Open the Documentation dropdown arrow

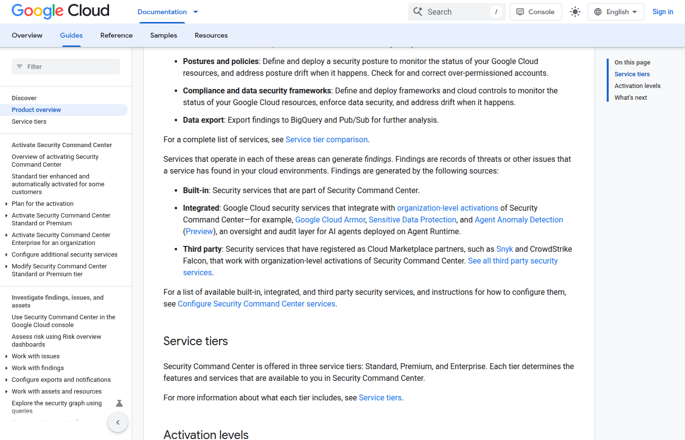(x=196, y=12)
